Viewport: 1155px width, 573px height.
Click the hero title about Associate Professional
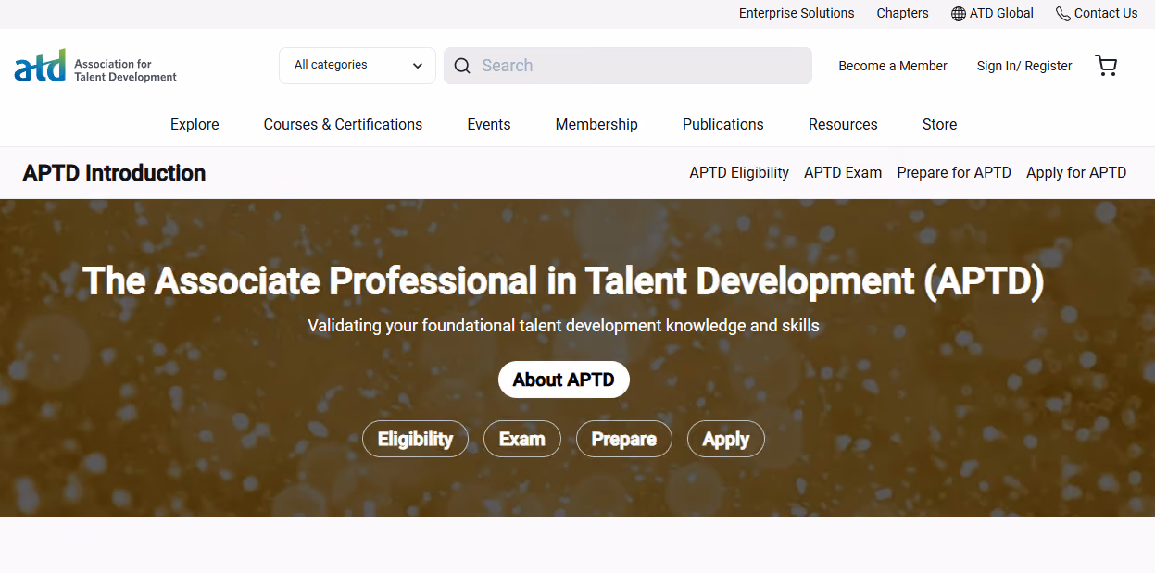[563, 280]
